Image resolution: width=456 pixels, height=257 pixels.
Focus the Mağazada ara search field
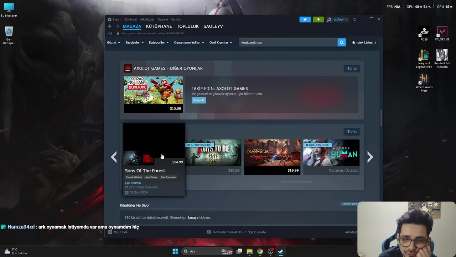(288, 42)
